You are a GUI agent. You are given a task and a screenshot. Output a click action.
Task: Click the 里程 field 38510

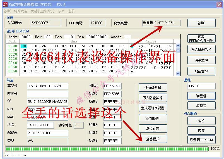click(201, 86)
